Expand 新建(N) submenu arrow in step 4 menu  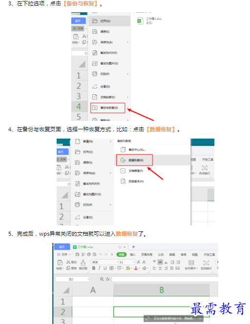110,142
